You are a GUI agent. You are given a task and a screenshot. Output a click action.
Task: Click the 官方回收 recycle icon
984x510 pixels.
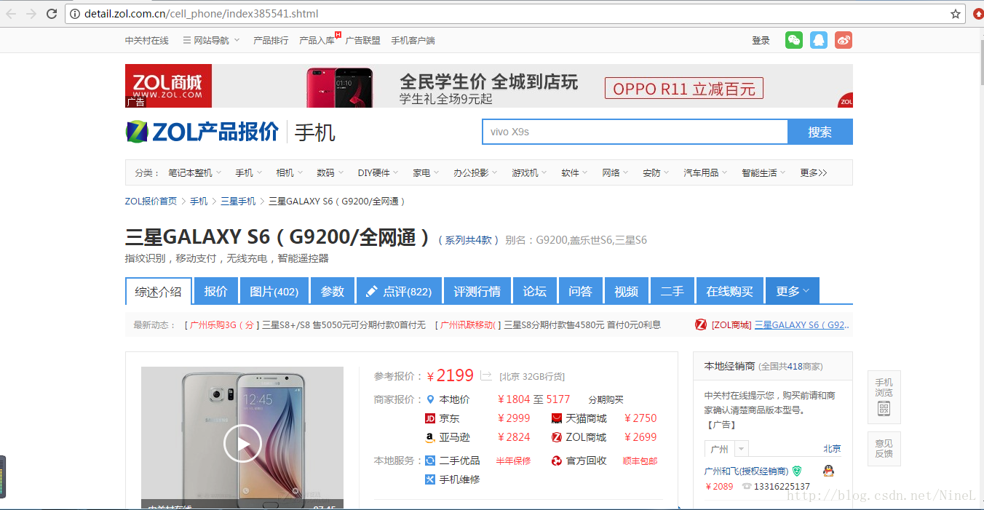(x=557, y=461)
